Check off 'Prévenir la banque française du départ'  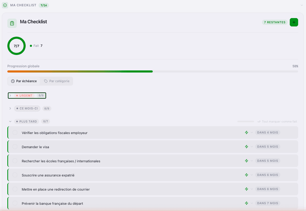[15, 203]
